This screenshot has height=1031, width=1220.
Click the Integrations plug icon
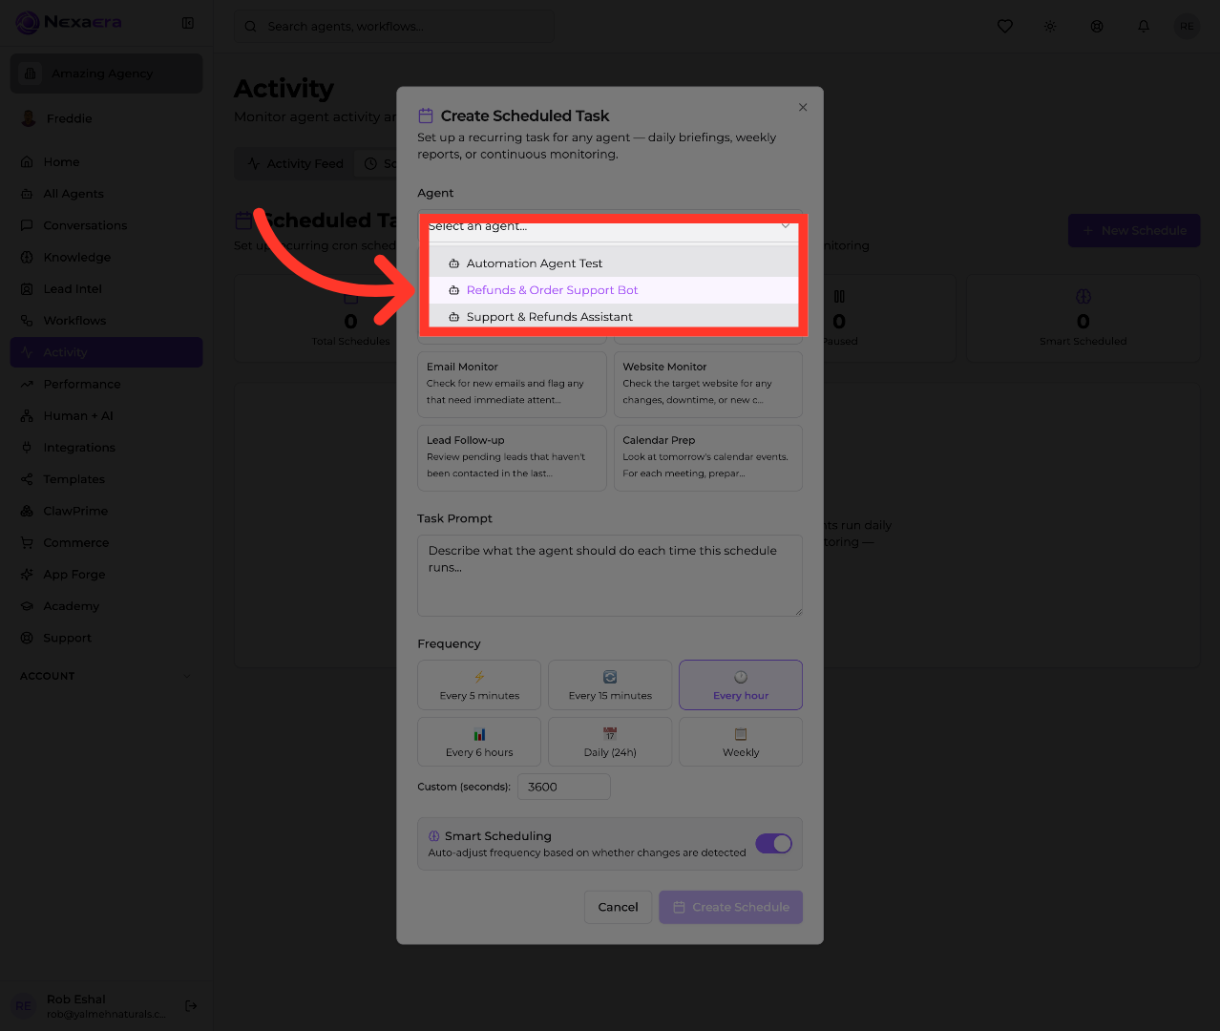click(x=27, y=448)
